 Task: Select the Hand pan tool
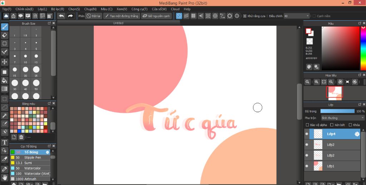[4, 177]
